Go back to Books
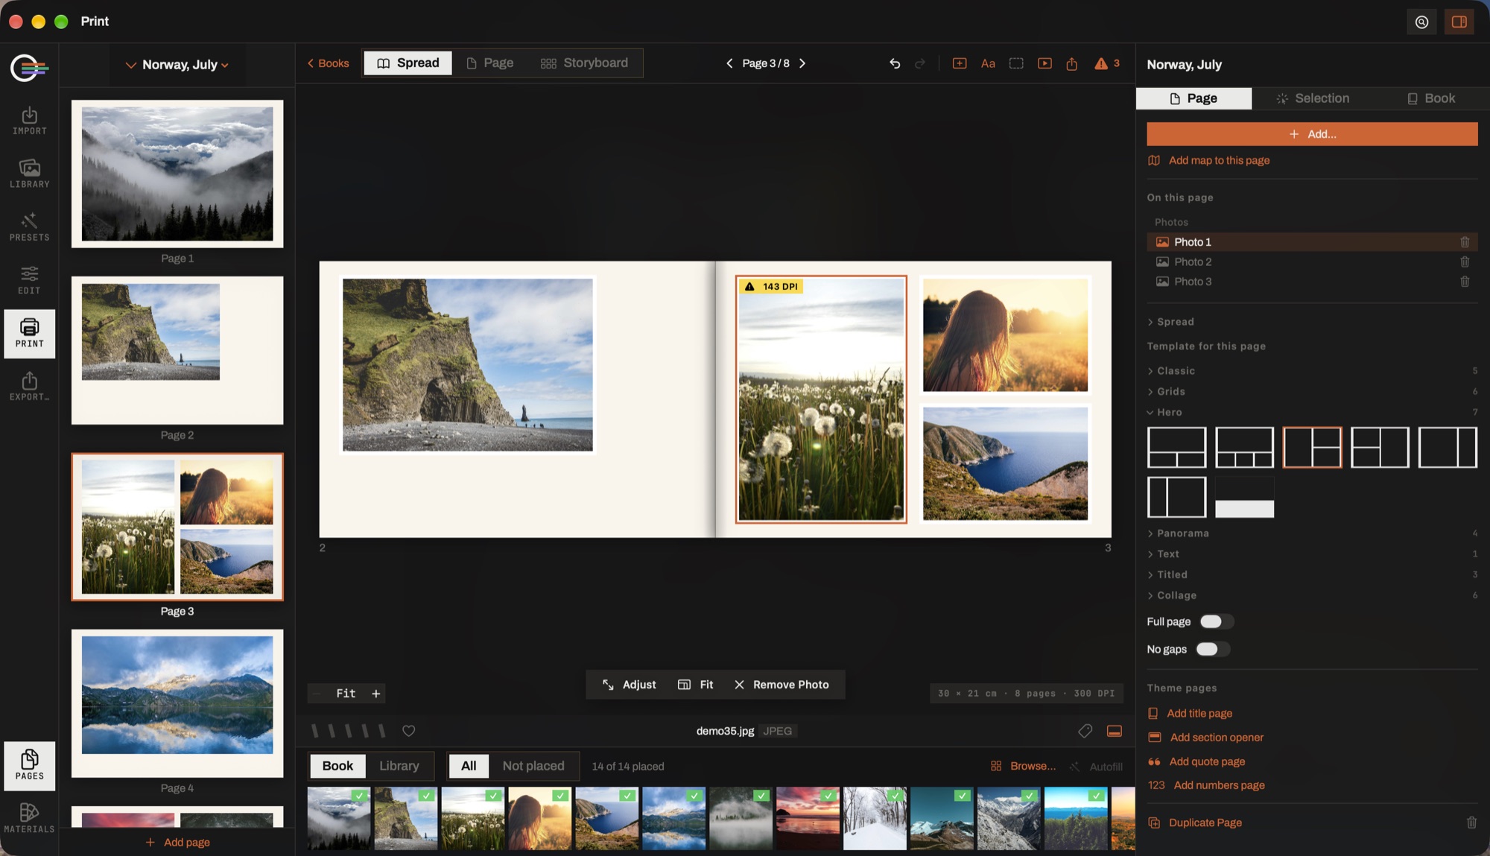This screenshot has height=856, width=1490. coord(328,63)
